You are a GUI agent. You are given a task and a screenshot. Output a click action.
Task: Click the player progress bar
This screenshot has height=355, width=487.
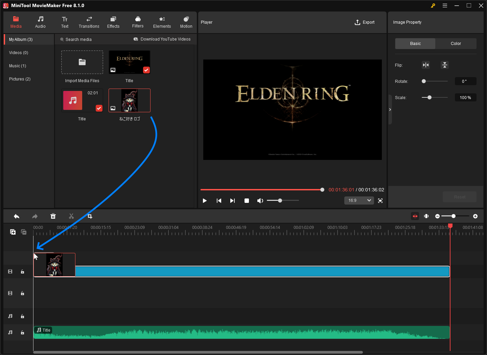pos(262,190)
